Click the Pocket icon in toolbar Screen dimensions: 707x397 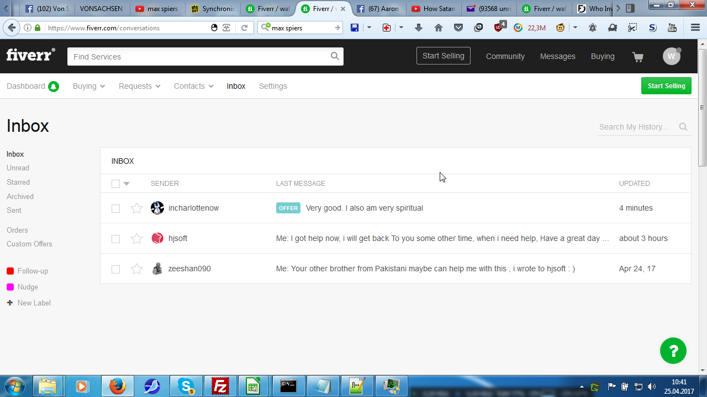pyautogui.click(x=458, y=28)
